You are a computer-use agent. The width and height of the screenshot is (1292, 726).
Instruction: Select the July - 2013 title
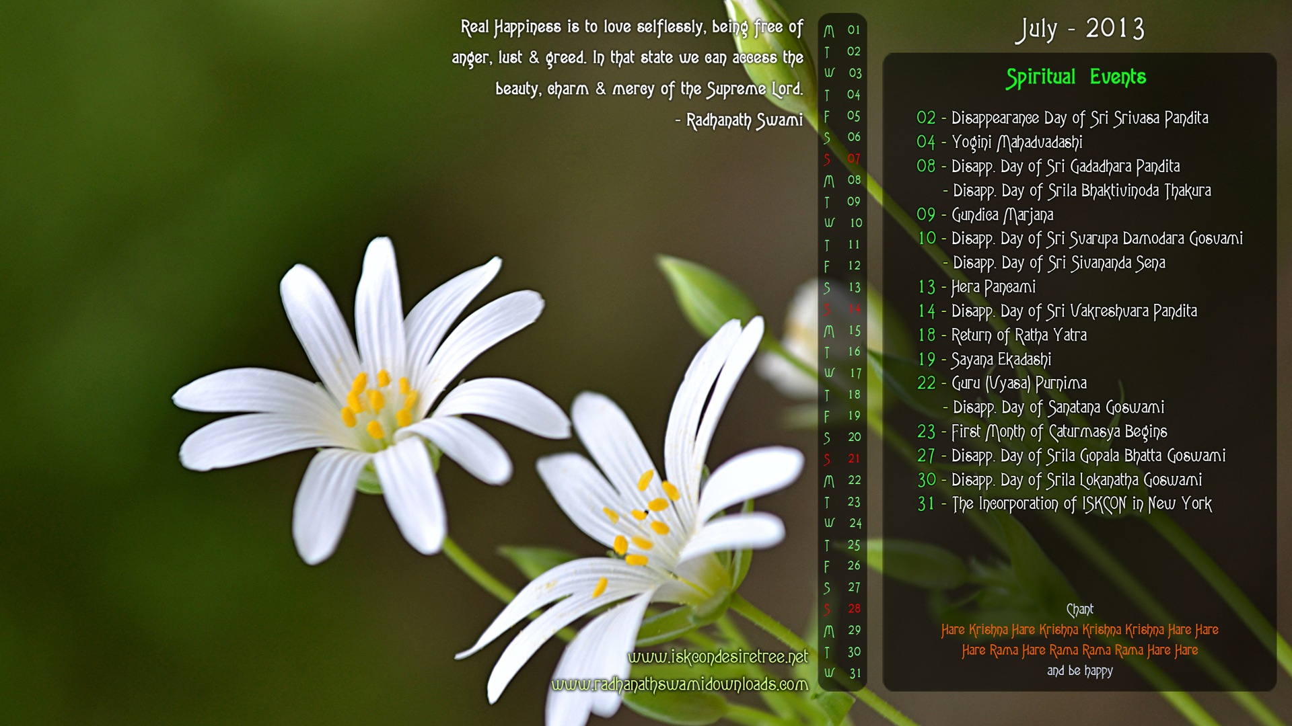click(1079, 29)
